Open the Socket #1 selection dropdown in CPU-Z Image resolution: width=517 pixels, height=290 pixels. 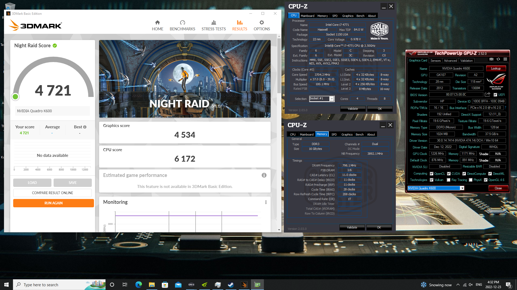point(322,99)
